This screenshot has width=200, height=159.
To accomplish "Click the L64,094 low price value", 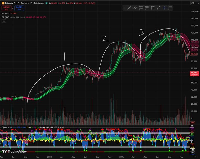I will 70,3.
